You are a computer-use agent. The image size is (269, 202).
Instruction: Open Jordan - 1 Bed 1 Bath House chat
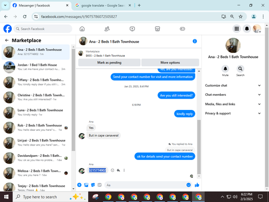36,67
